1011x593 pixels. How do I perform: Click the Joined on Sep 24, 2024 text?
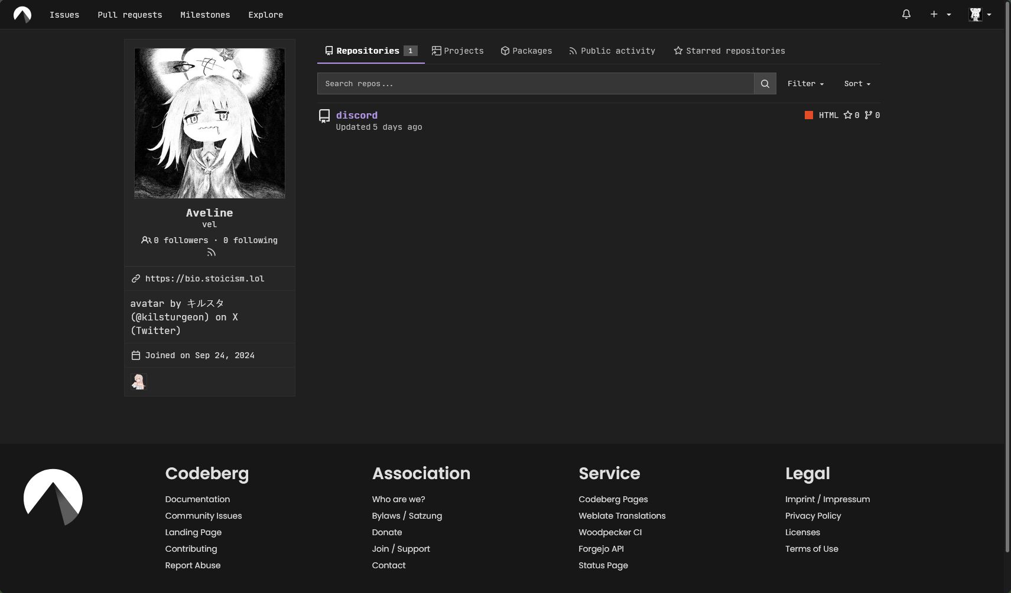tap(200, 355)
